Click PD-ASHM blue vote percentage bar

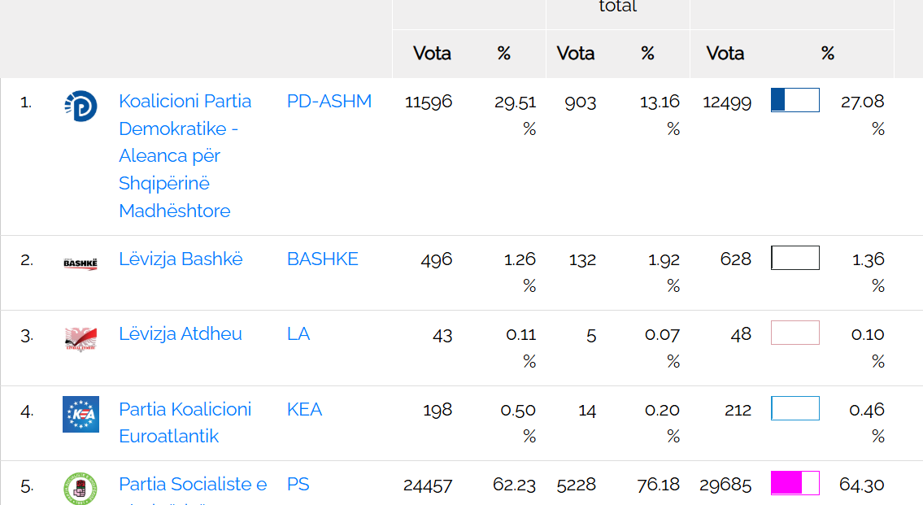click(795, 100)
